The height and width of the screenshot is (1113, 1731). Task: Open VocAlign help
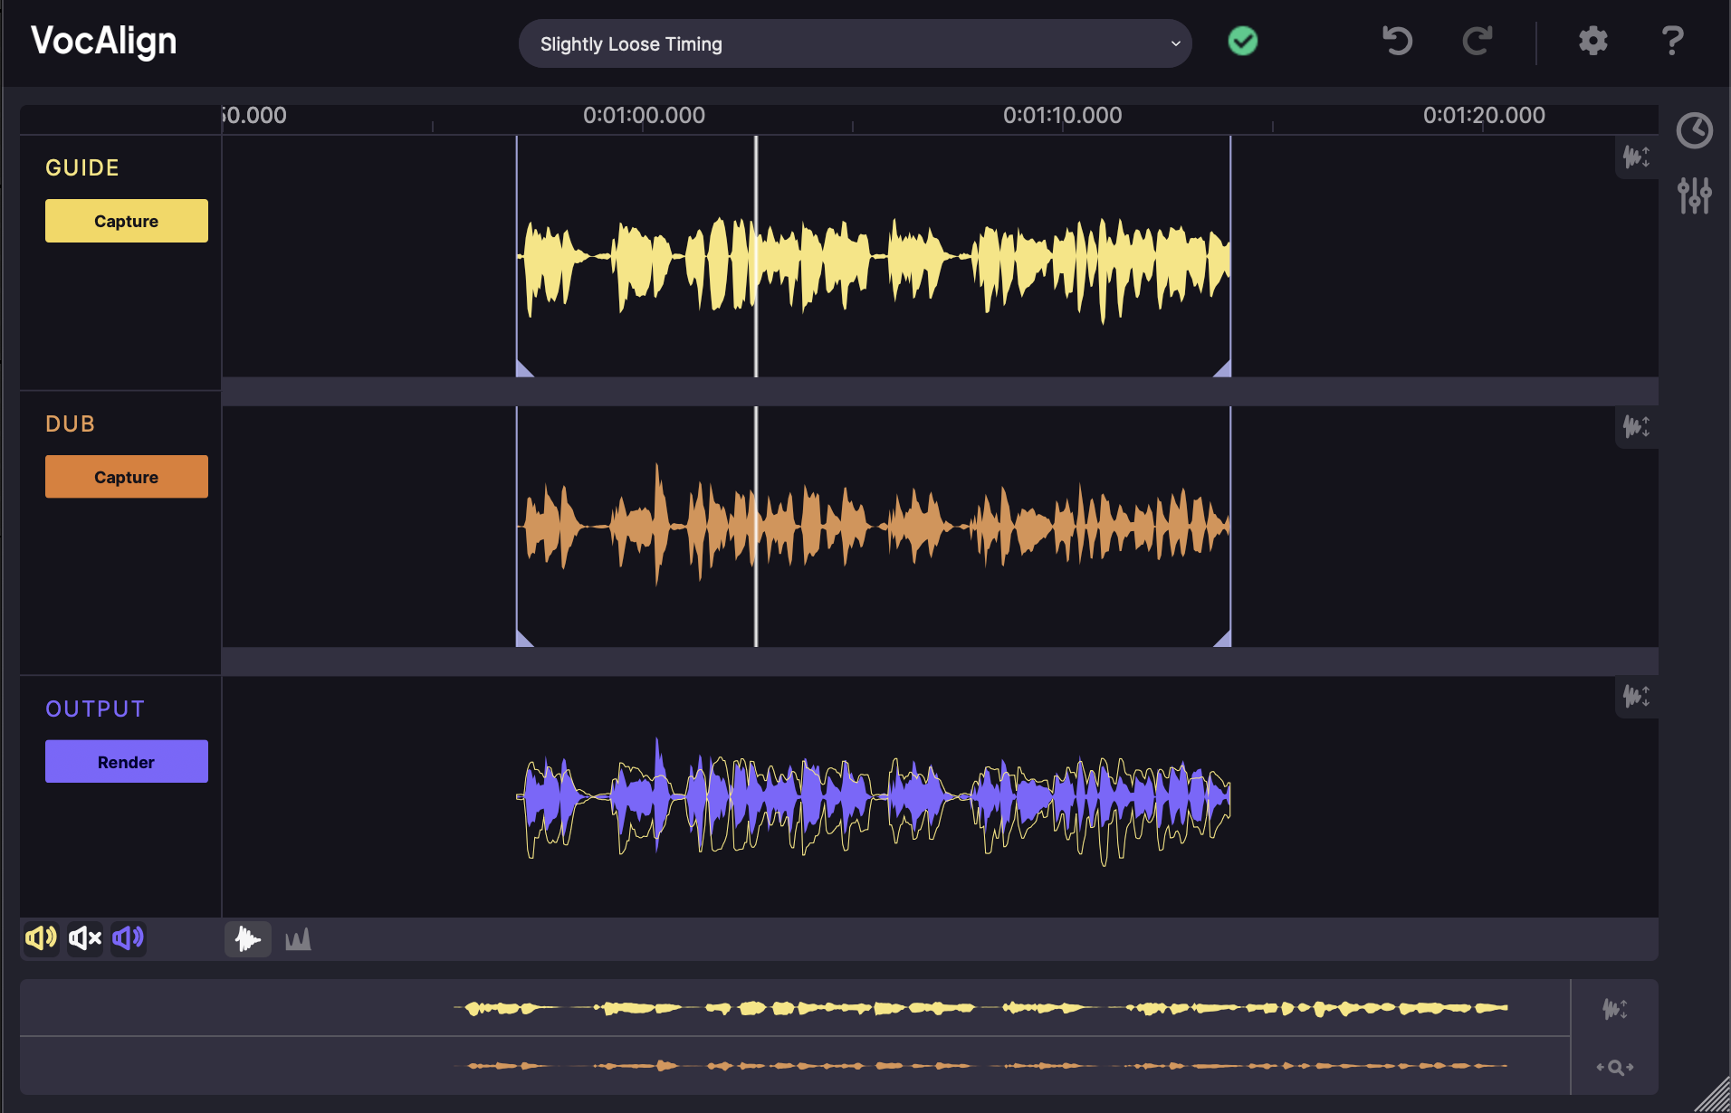pyautogui.click(x=1673, y=41)
